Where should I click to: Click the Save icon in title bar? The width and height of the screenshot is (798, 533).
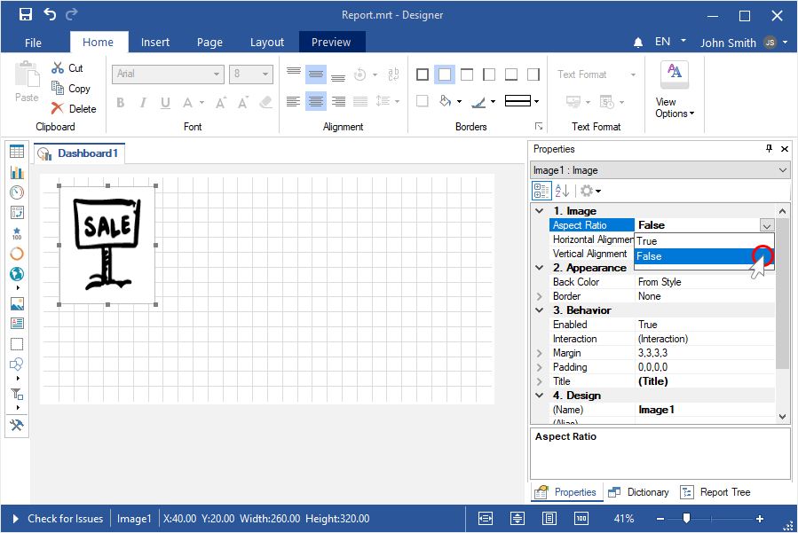(26, 14)
